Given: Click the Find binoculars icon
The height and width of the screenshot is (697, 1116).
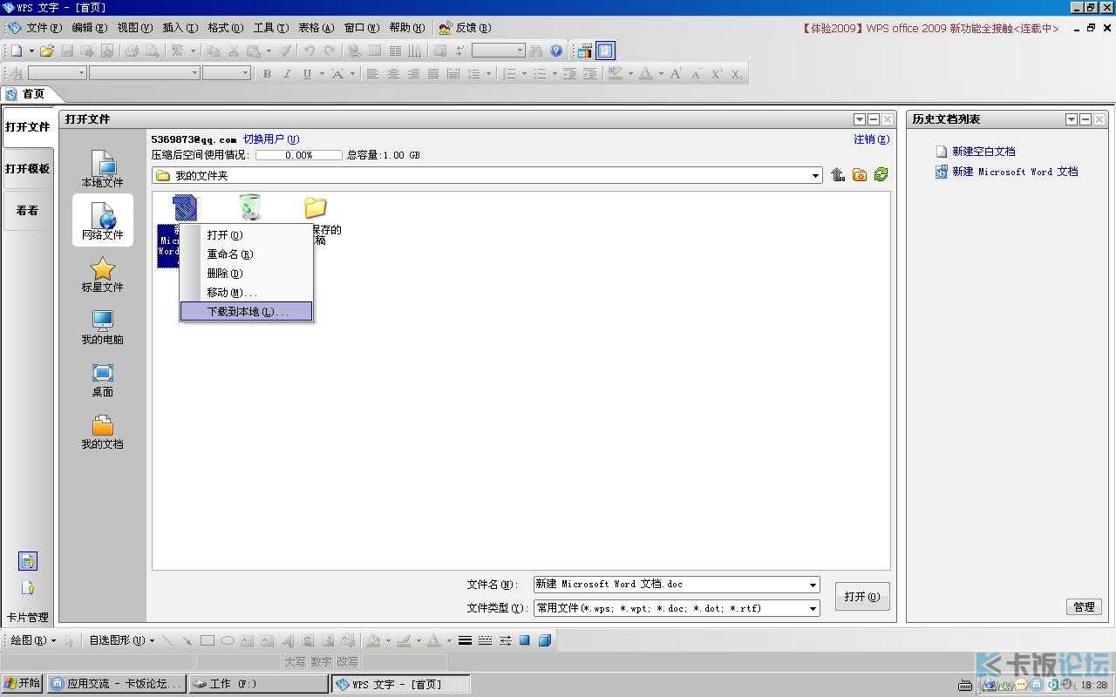Looking at the screenshot, I should tap(535, 51).
